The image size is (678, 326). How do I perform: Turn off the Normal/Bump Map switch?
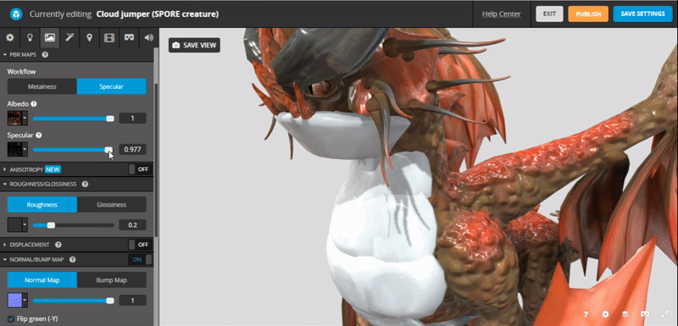click(x=140, y=259)
